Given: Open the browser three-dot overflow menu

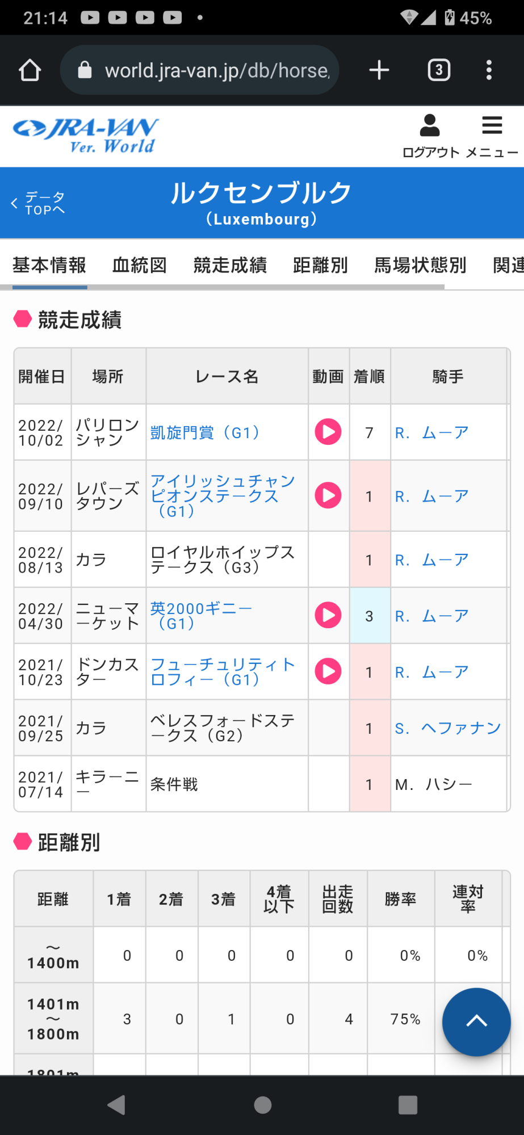Looking at the screenshot, I should tap(489, 70).
